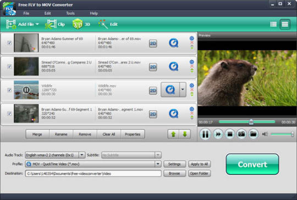Open settings gear for Segment 1 row
Image resolution: width=297 pixels, height=200 pixels.
[192, 109]
